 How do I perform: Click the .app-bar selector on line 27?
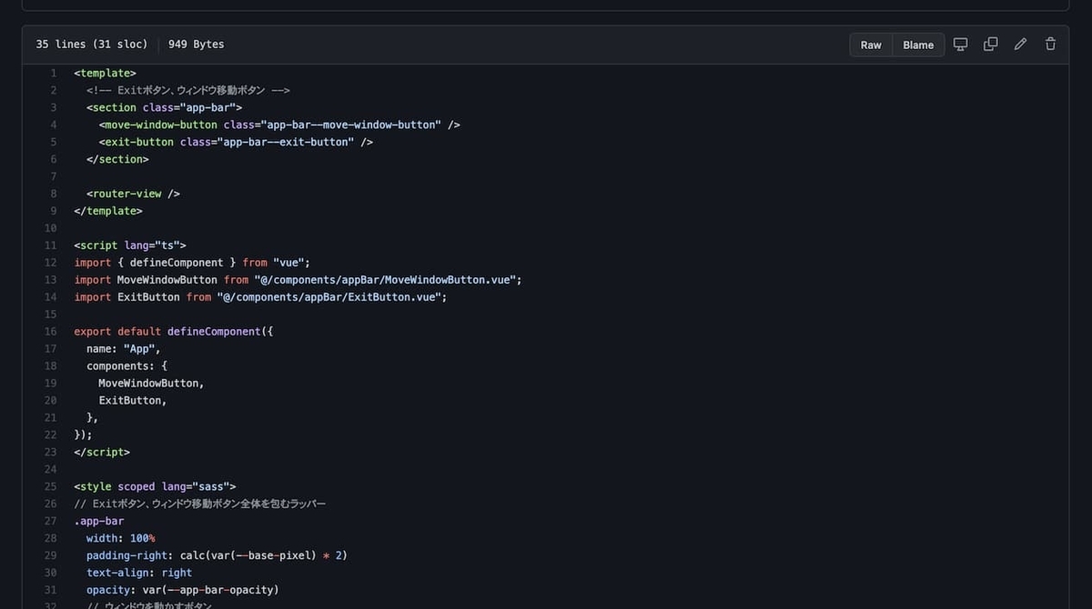[98, 521]
